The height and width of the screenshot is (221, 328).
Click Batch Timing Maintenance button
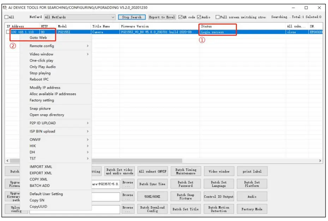tap(186, 172)
